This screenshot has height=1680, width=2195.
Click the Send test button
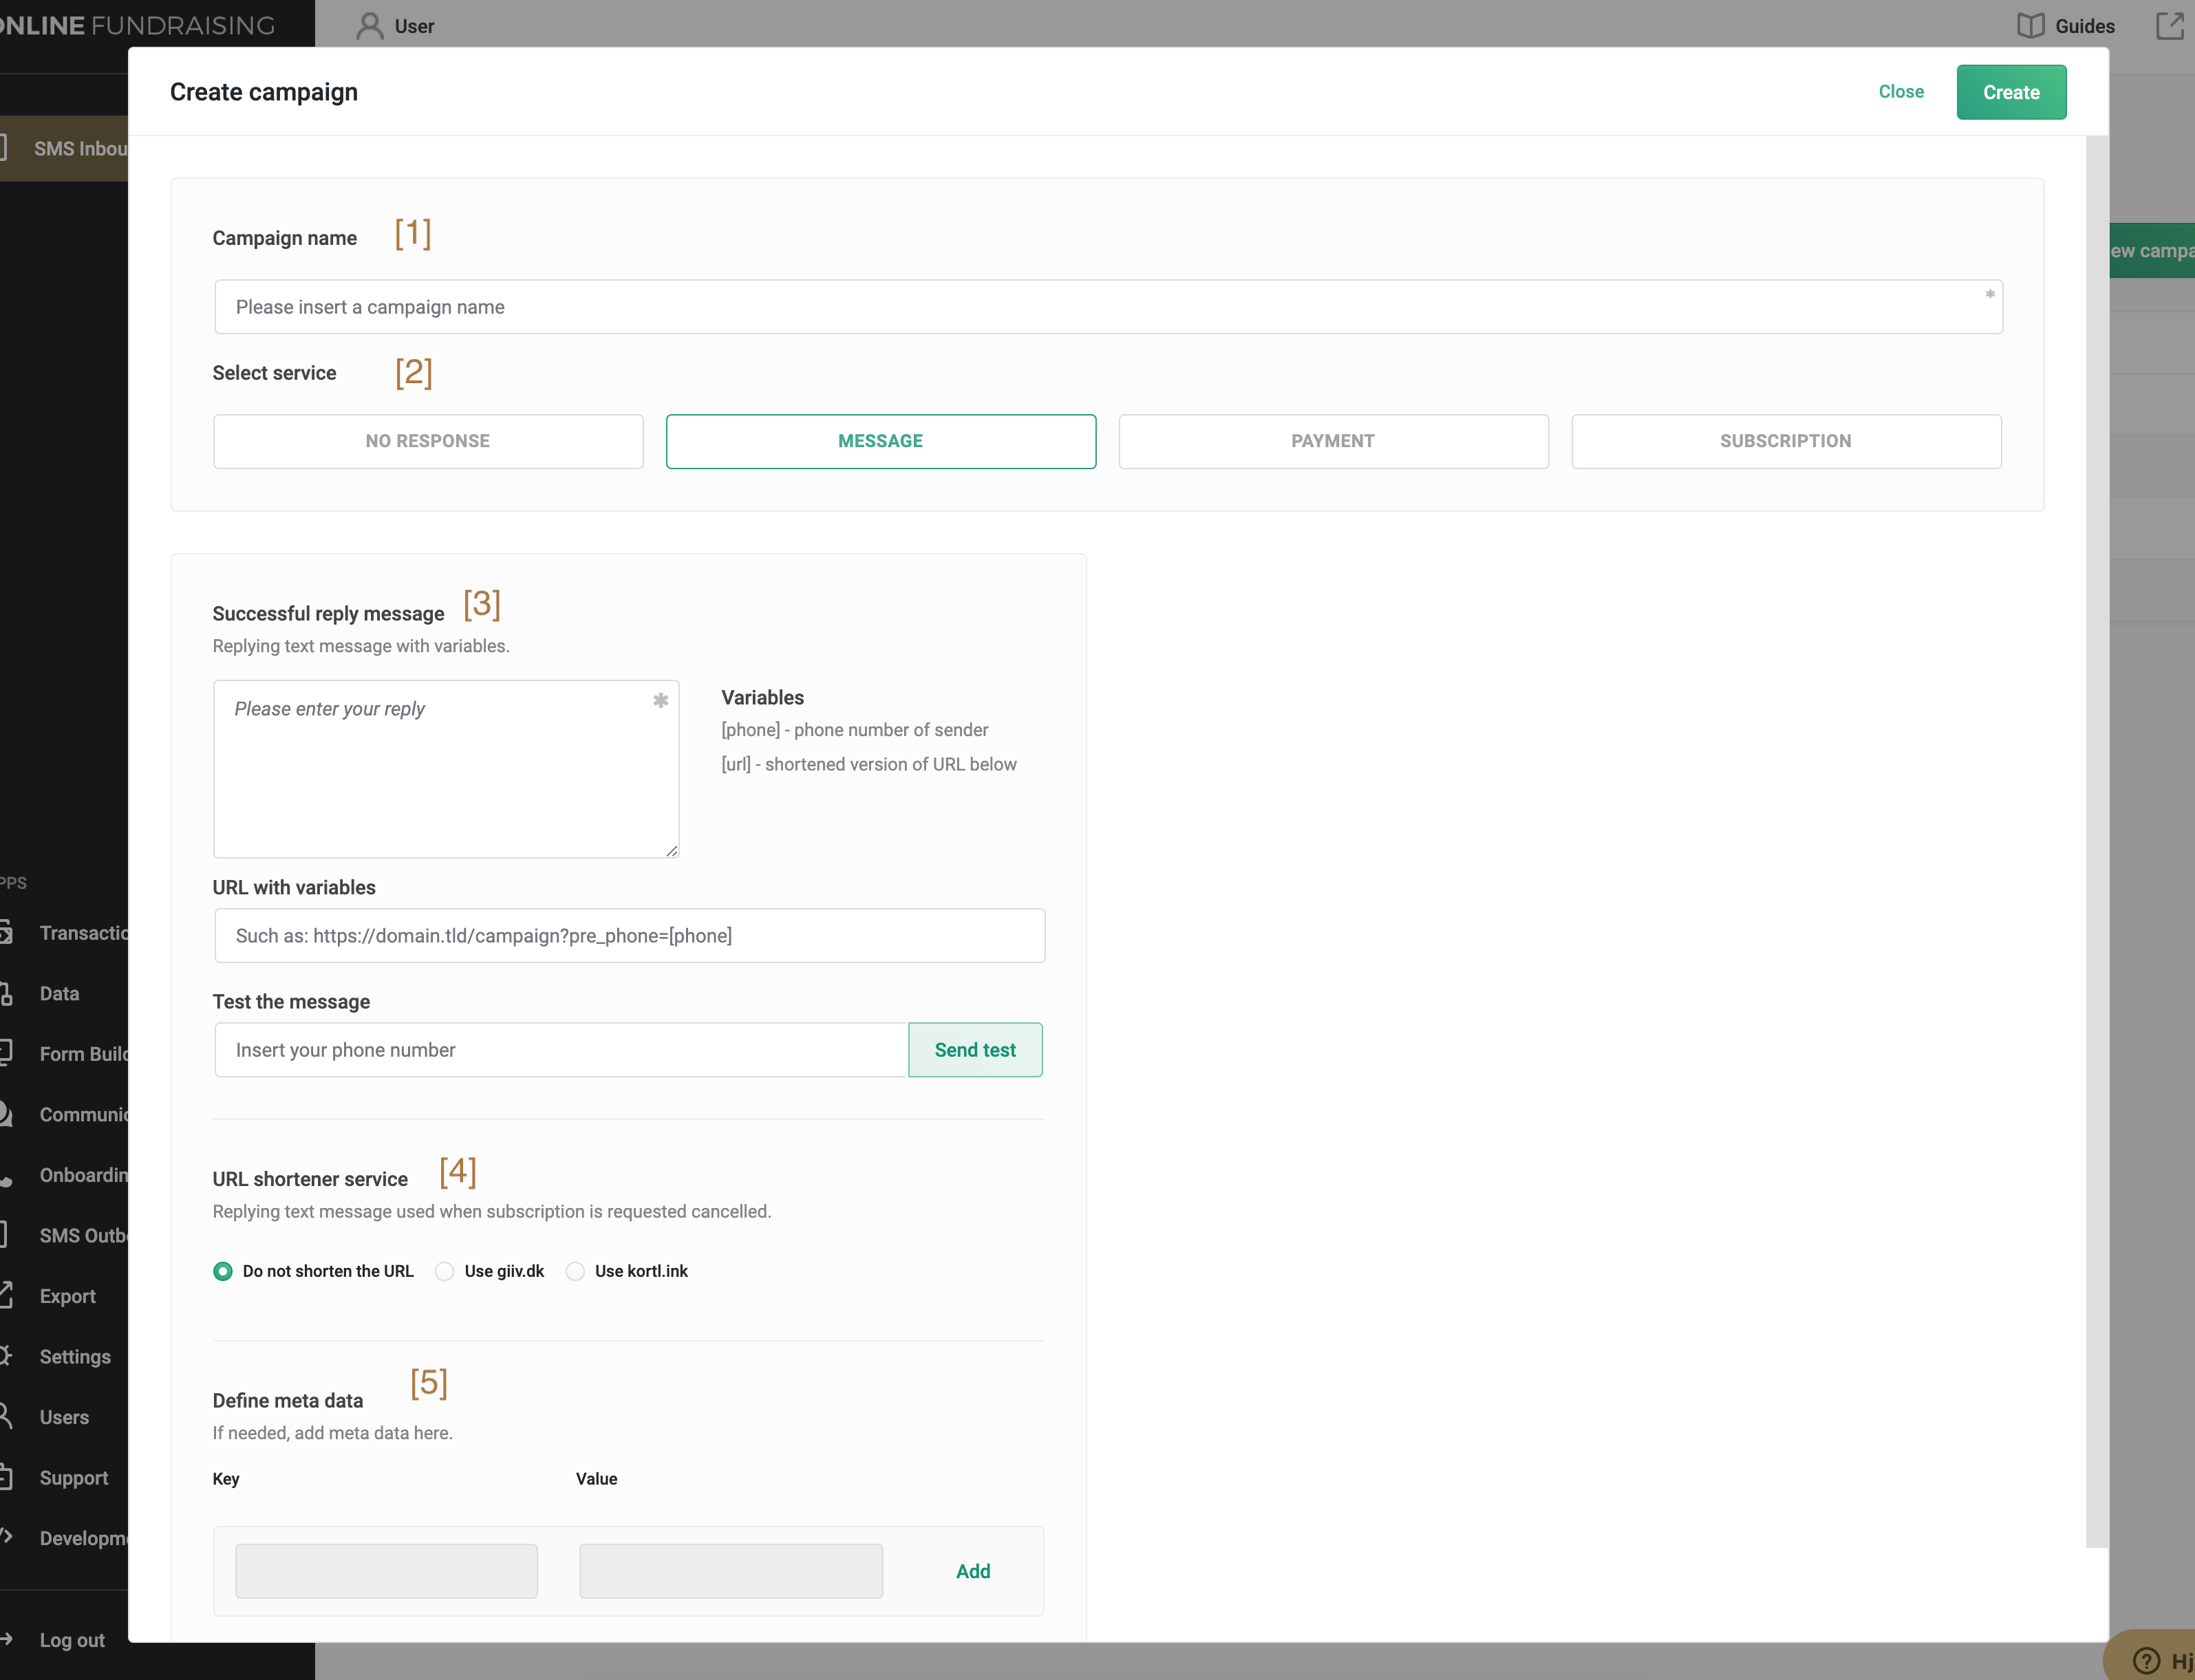pos(975,1050)
